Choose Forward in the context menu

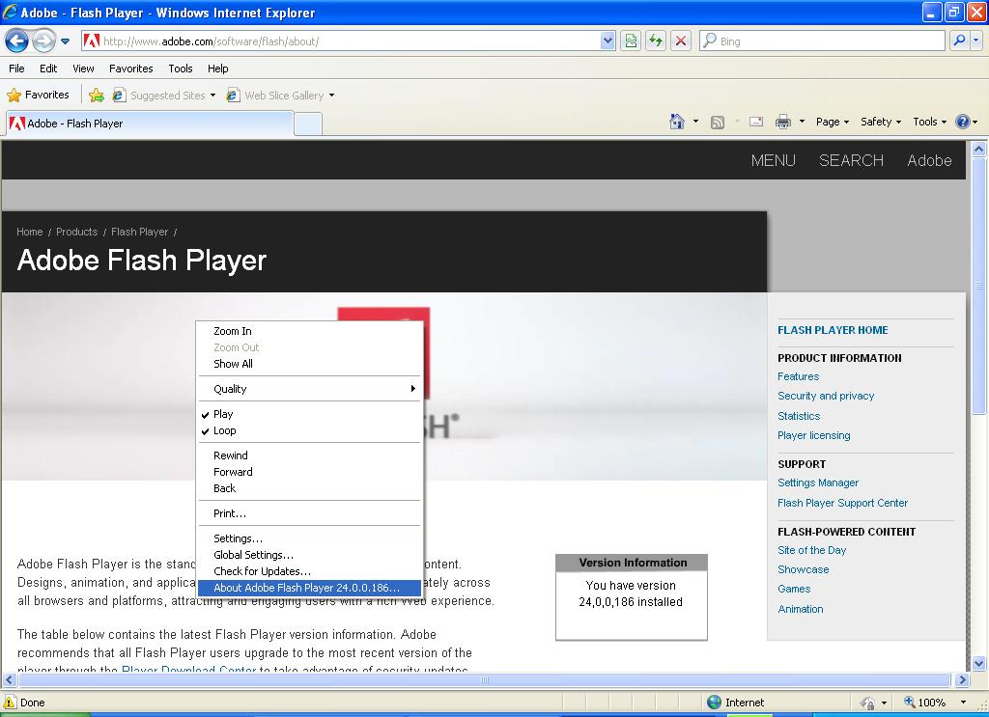[x=309, y=472]
